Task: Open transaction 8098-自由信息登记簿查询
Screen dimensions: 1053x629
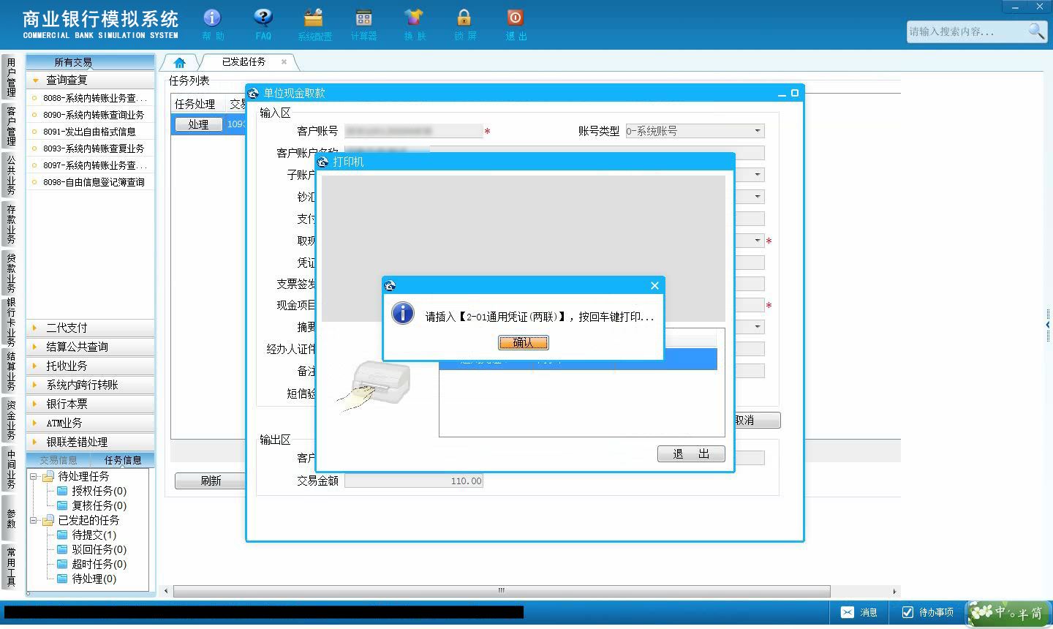Action: [91, 182]
